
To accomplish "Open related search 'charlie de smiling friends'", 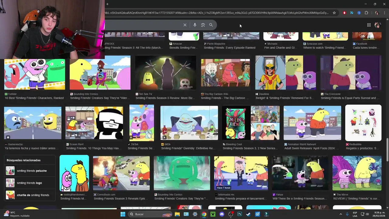I will coord(30,195).
